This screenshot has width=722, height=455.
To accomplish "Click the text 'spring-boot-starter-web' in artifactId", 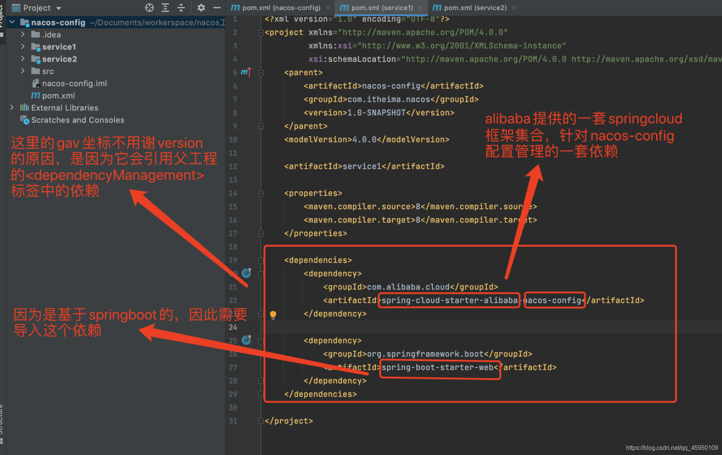I will pos(437,367).
